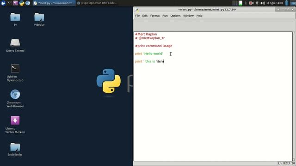Image resolution: width=296 pixels, height=166 pixels.
Task: Click the blue battery indicator in panel
Action: 287,3
